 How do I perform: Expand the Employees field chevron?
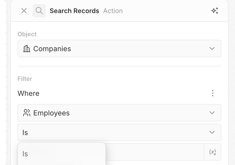[212, 113]
